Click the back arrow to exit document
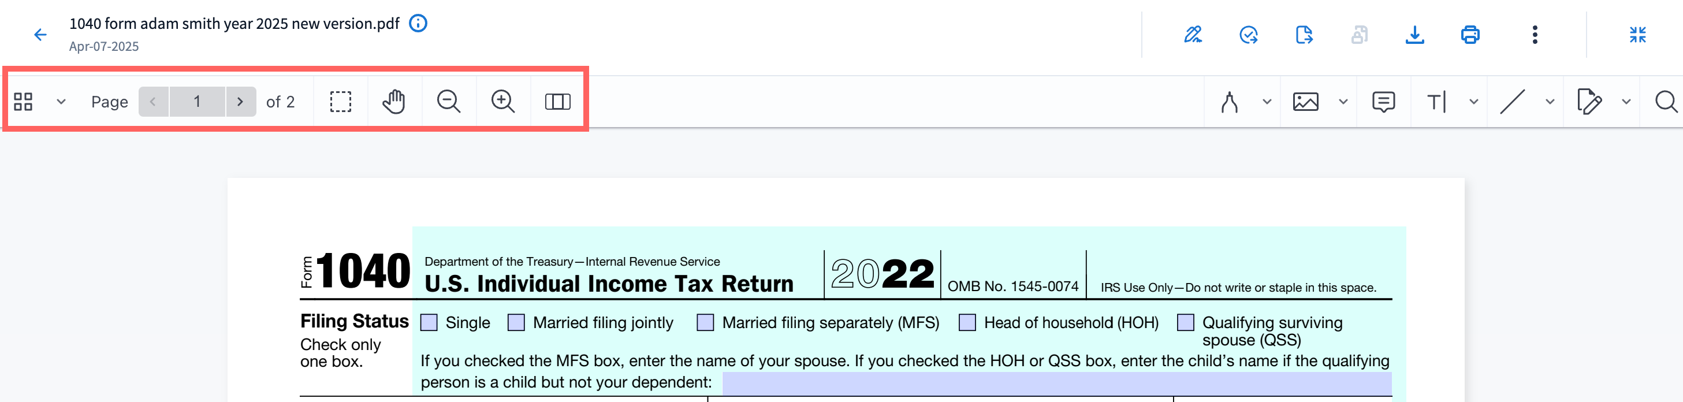Image resolution: width=1683 pixels, height=402 pixels. (40, 35)
